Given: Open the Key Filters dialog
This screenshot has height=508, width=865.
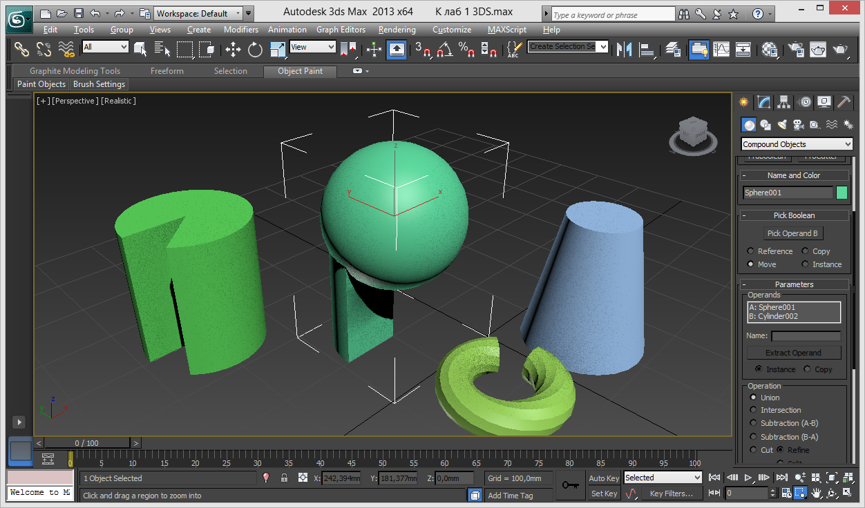Looking at the screenshot, I should [672, 494].
